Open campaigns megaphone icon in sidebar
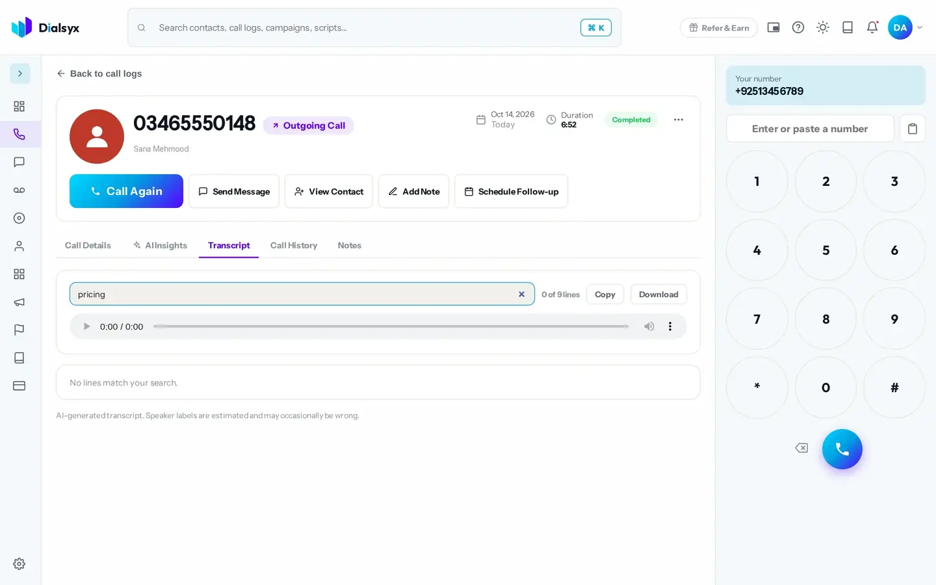The width and height of the screenshot is (936, 585). click(19, 302)
